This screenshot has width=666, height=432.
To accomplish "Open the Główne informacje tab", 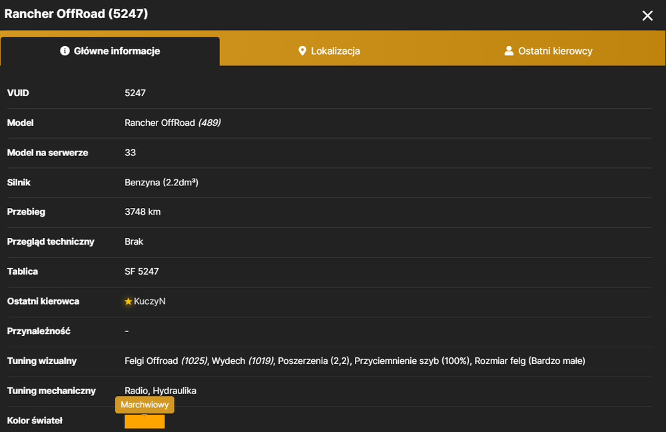I will click(x=110, y=51).
